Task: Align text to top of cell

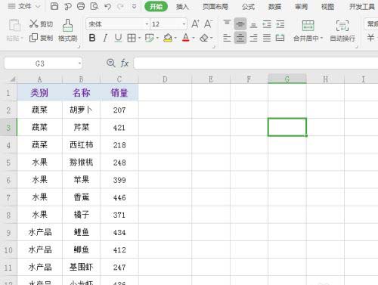Action: click(x=227, y=24)
